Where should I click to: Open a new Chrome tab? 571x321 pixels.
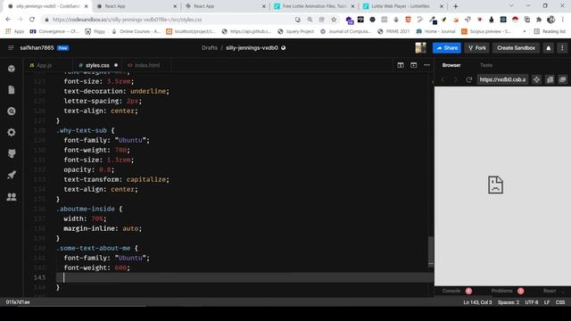(456, 6)
